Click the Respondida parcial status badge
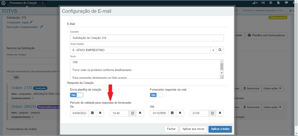The height and width of the screenshot is (136, 298). [48, 107]
